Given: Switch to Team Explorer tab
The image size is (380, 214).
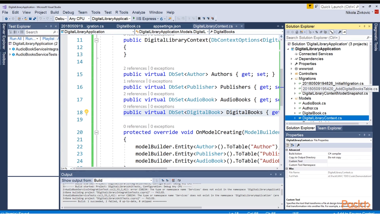Looking at the screenshot, I should tap(329, 128).
